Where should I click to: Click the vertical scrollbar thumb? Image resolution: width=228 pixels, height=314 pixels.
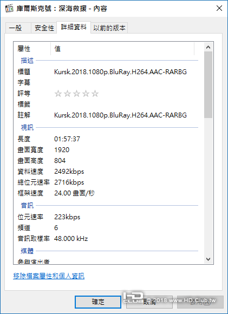pyautogui.click(x=208, y=84)
